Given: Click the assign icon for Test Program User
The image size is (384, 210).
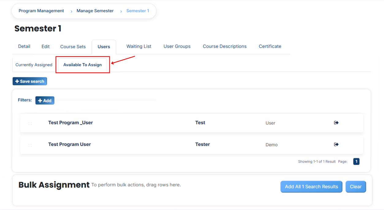Looking at the screenshot, I should coord(336,144).
